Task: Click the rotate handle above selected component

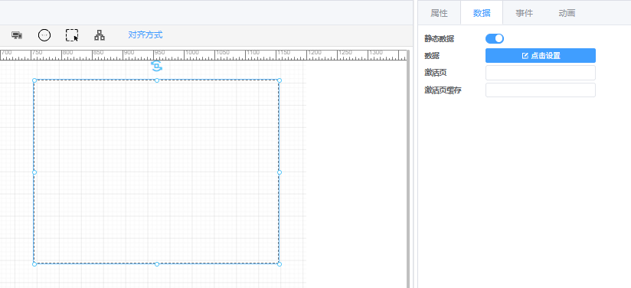Action: (156, 66)
